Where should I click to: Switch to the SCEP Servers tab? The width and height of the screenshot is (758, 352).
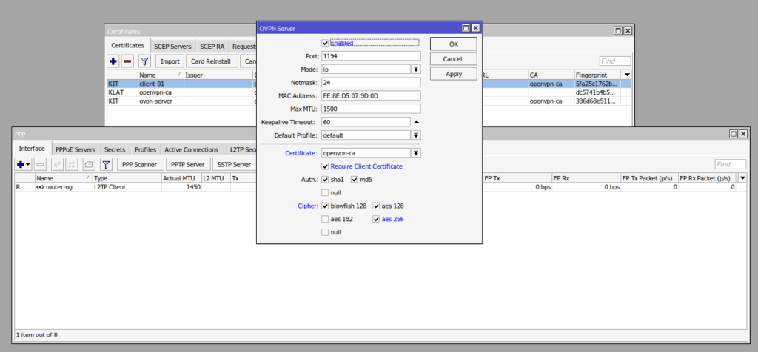(172, 46)
